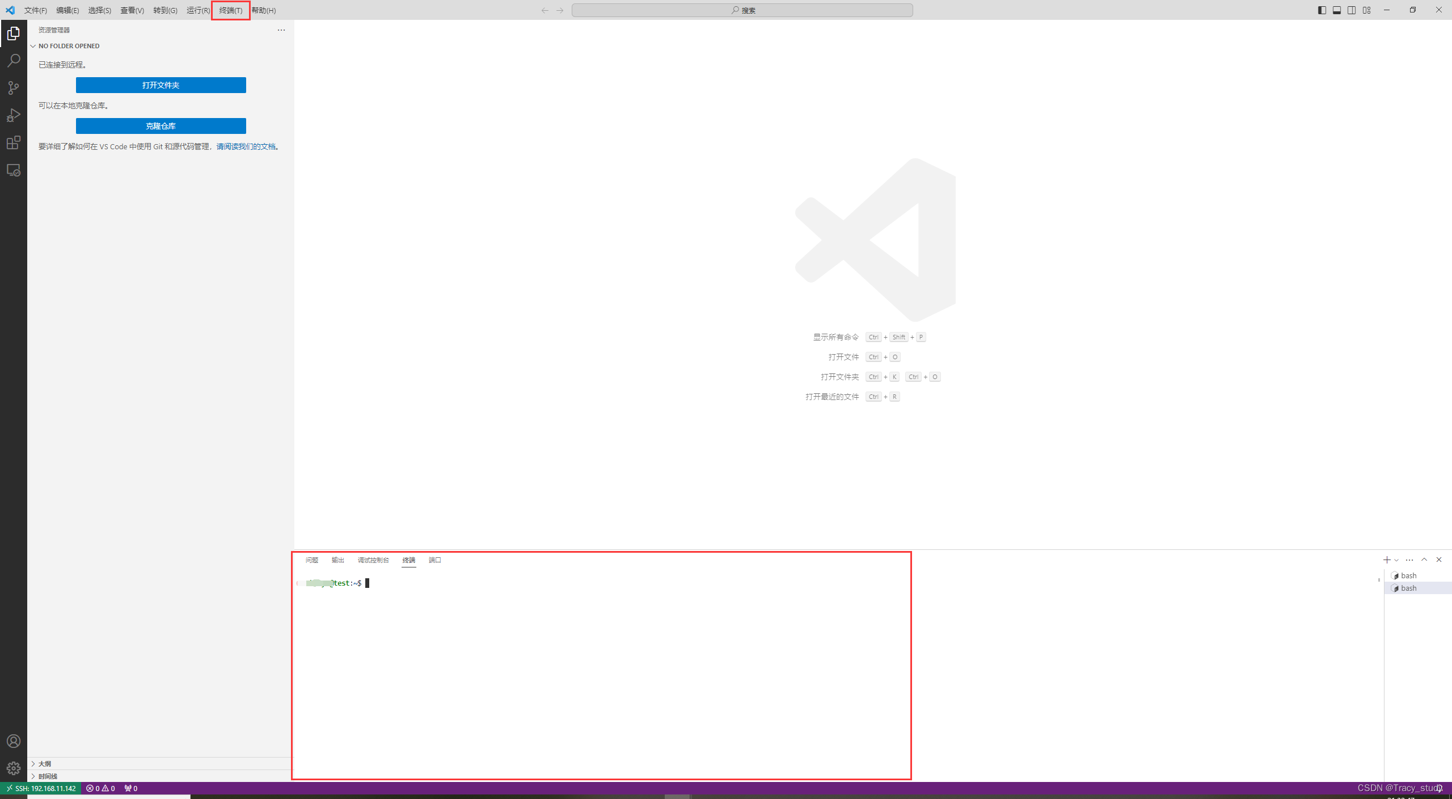Viewport: 1452px width, 799px height.
Task: Open notifications bell in status bar
Action: 1439,788
